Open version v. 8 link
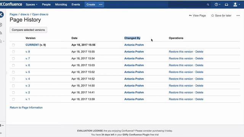 click(28, 52)
